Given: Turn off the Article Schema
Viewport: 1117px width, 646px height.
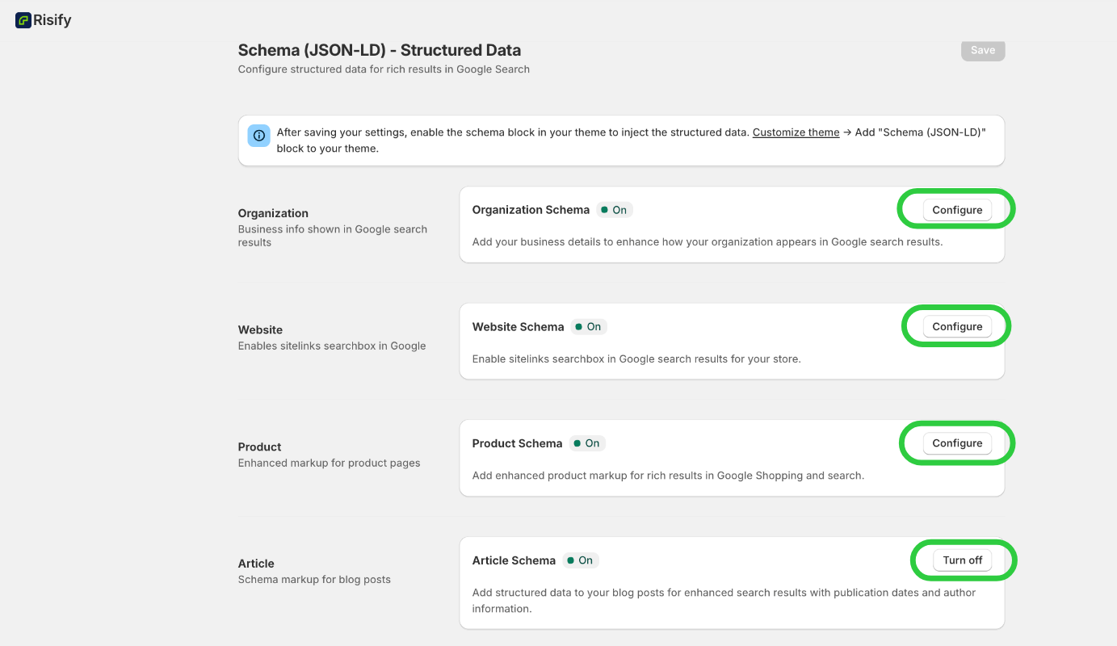Looking at the screenshot, I should tap(962, 560).
